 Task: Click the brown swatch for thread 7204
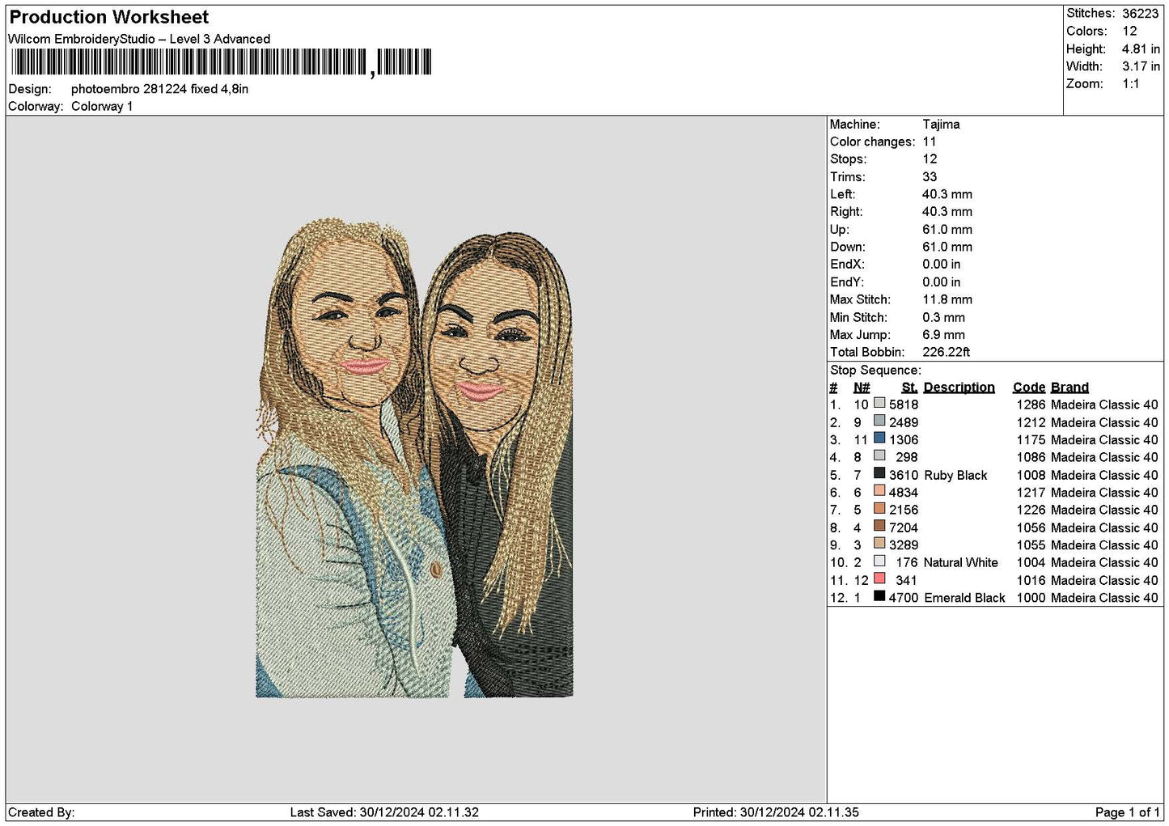pyautogui.click(x=879, y=527)
